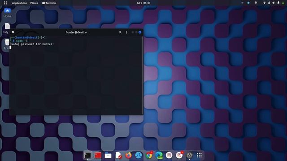The width and height of the screenshot is (287, 161).
Task: Open OBS Studio from the dock
Action: tap(189, 155)
